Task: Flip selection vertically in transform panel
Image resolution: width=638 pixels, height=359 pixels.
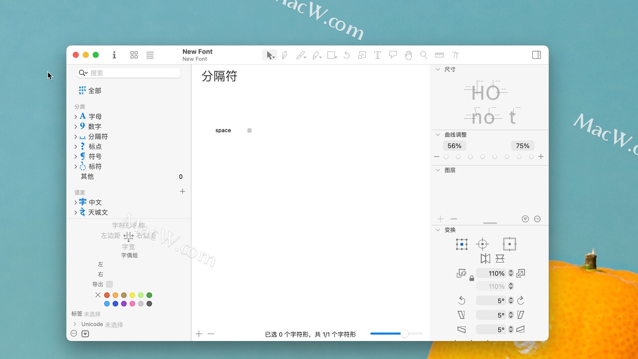Action: [500, 259]
